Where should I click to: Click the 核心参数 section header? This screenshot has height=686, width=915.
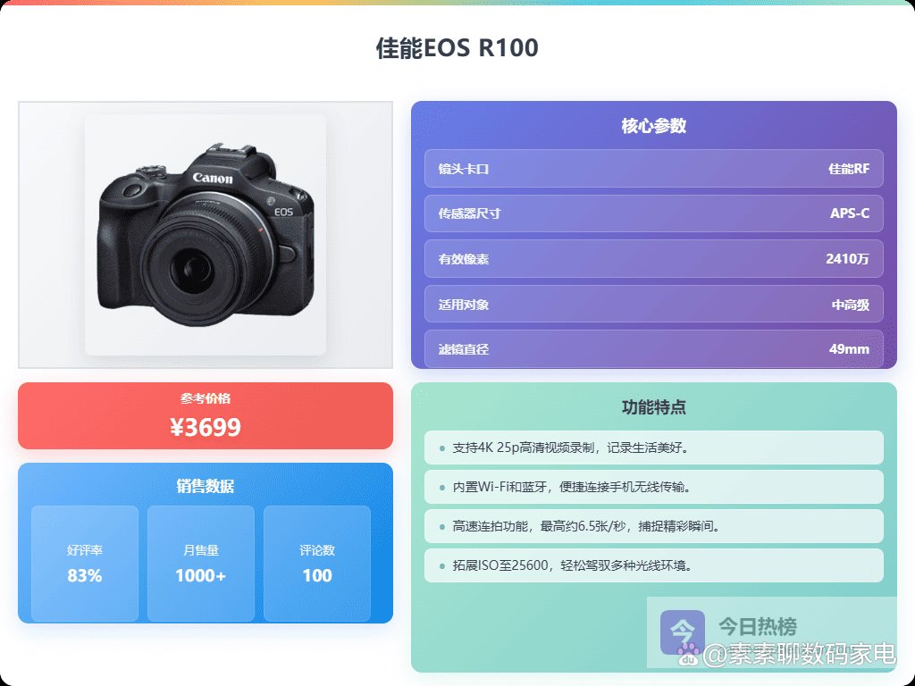pos(653,125)
